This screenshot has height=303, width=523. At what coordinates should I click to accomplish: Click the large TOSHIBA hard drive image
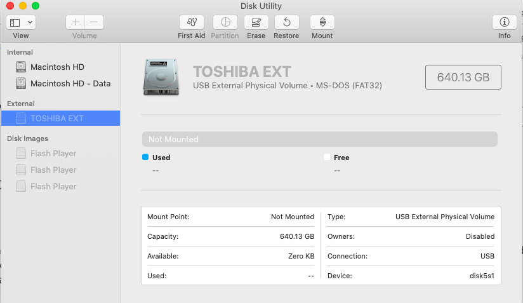(x=161, y=77)
